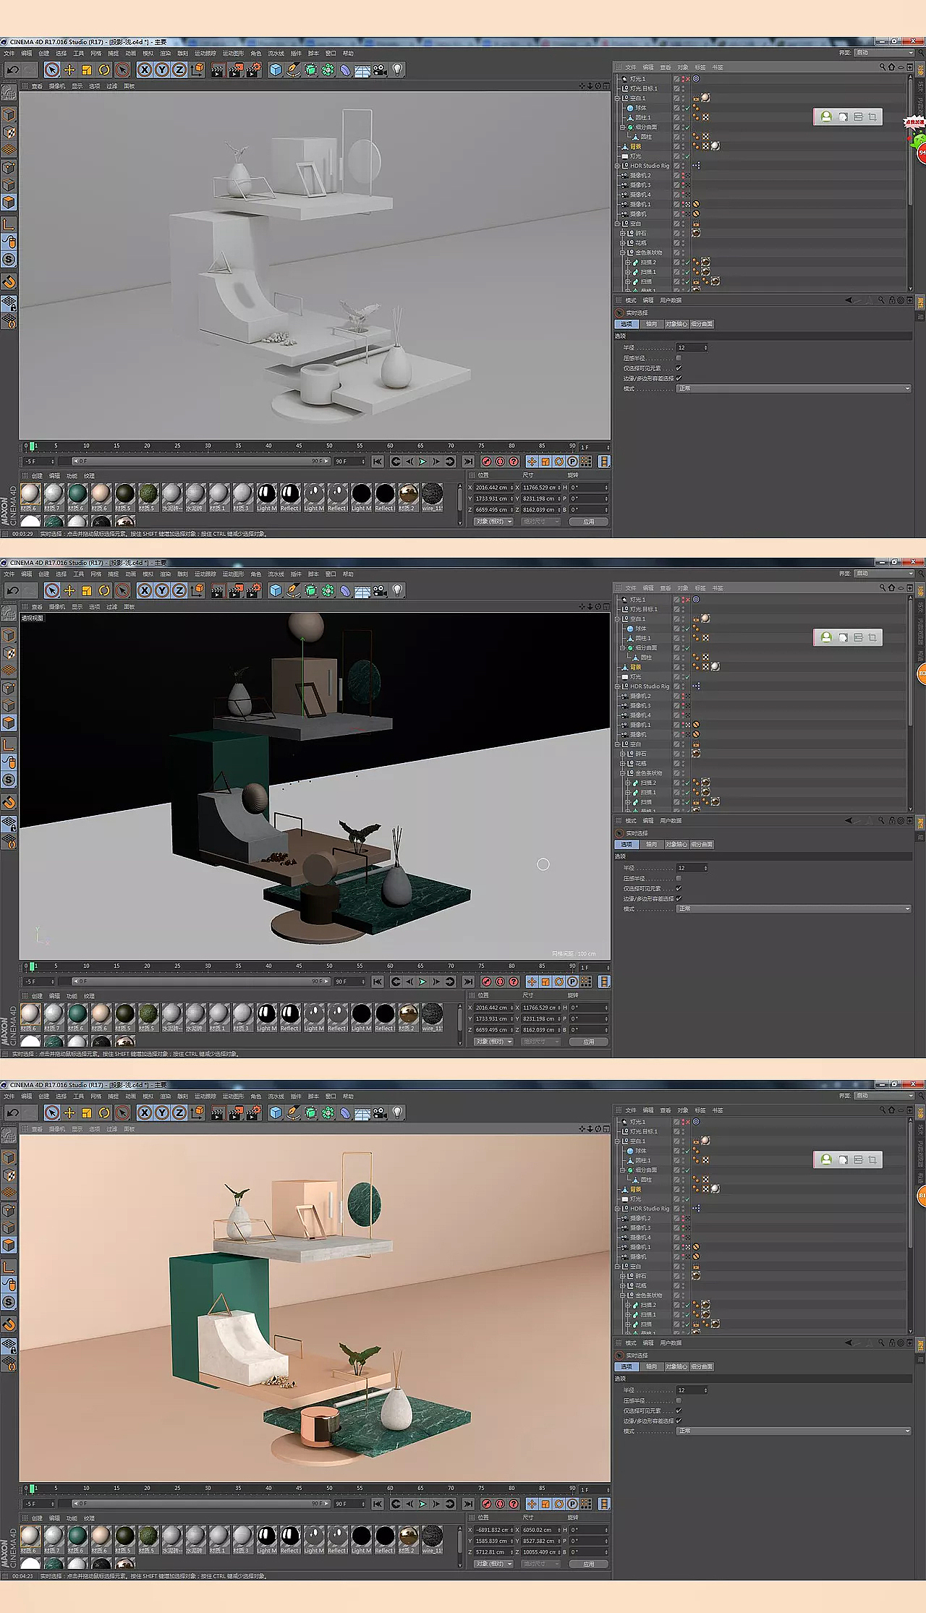Toggle 细分曲面 enable checkmark in dark viewport window
Viewport: 926px width, 1613px height.
(x=687, y=647)
